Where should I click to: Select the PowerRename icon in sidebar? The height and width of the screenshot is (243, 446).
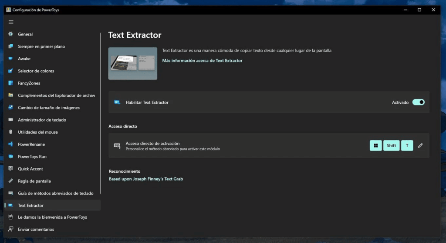11,144
